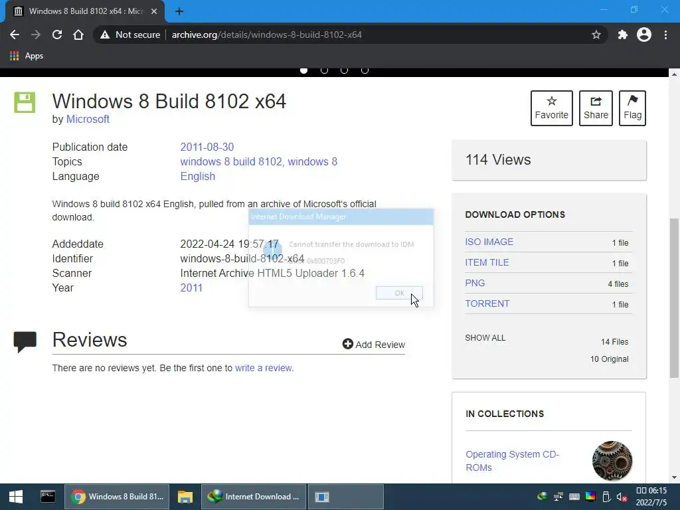Open the Microsoft creator link

click(88, 120)
